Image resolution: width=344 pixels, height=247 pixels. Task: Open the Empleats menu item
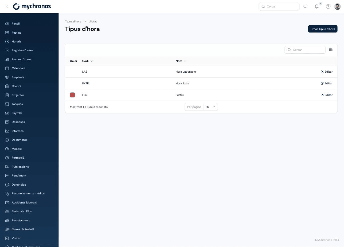[18, 77]
